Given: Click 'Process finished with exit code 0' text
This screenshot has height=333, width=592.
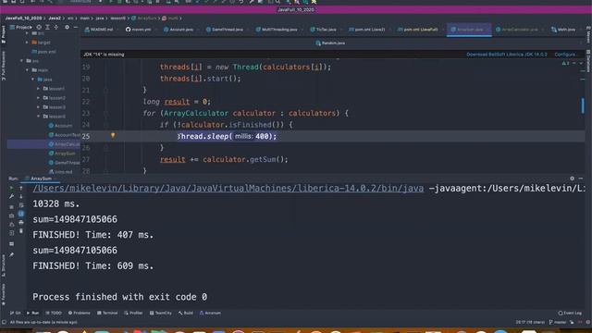Looking at the screenshot, I should [x=119, y=297].
